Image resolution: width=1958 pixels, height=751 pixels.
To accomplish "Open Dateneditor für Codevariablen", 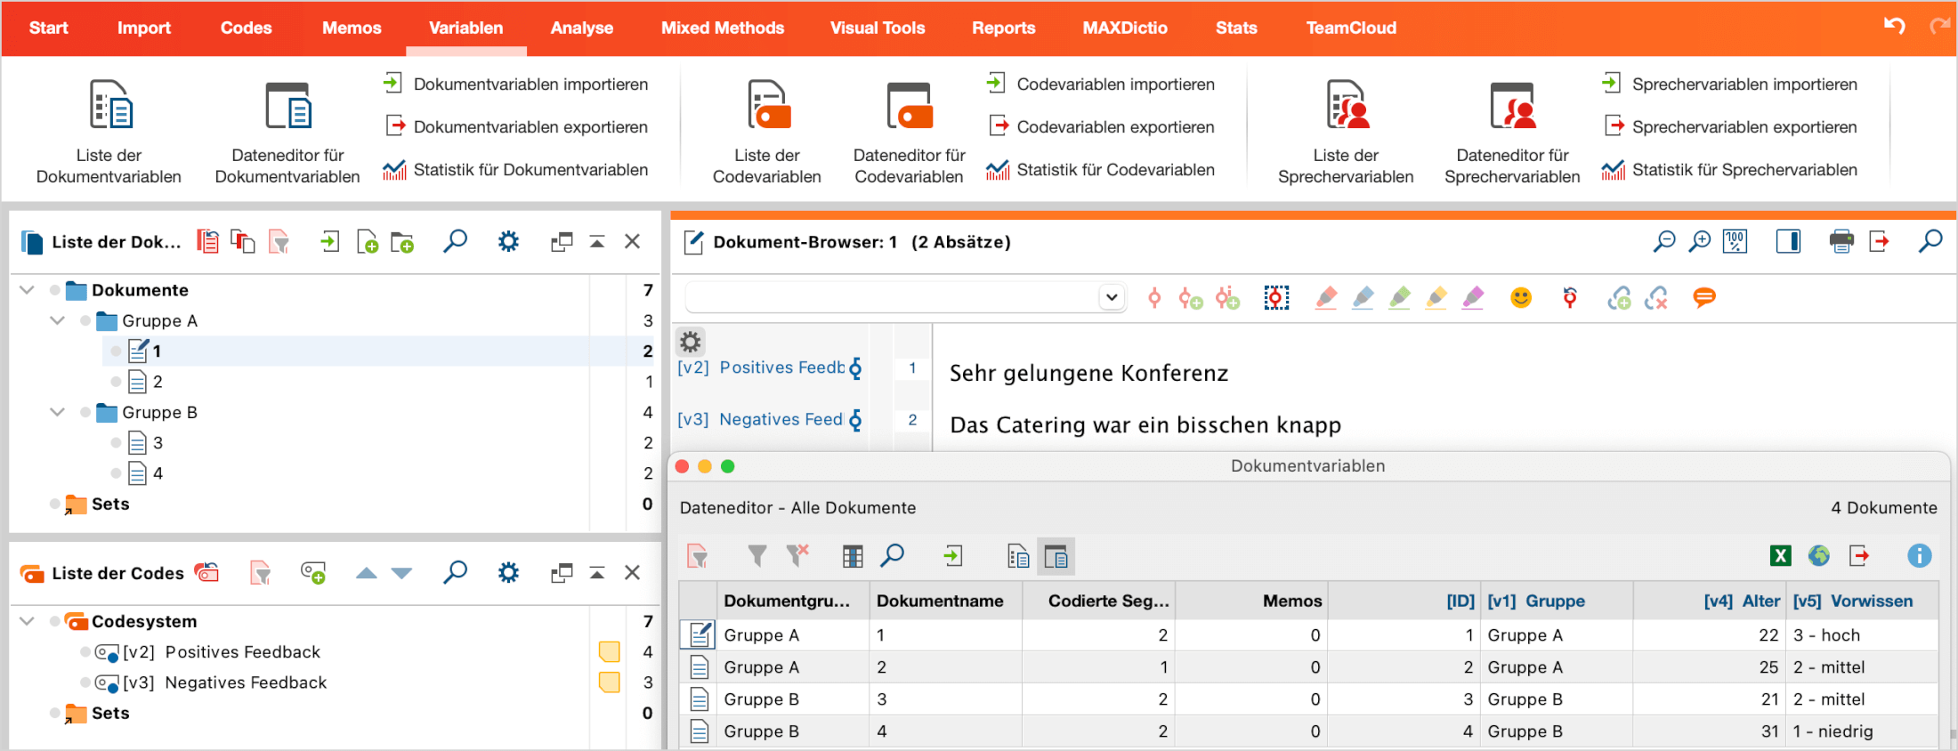I will point(909,132).
